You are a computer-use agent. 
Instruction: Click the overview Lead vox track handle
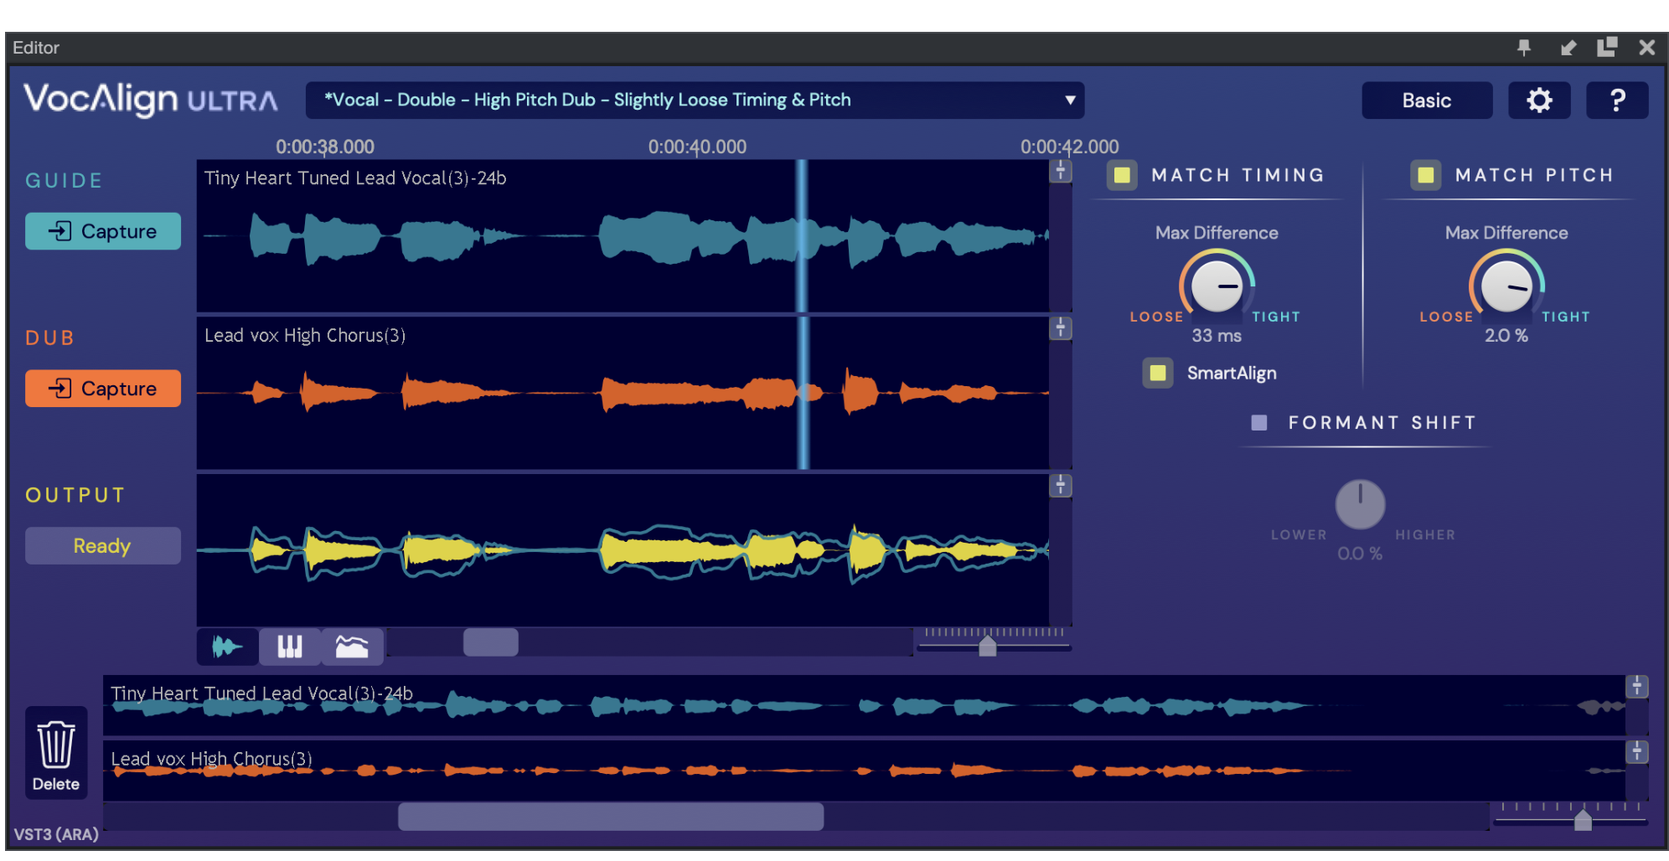tap(1637, 752)
